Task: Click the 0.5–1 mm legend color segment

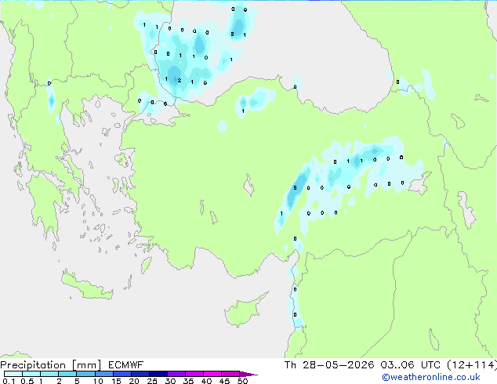Action: (x=31, y=374)
